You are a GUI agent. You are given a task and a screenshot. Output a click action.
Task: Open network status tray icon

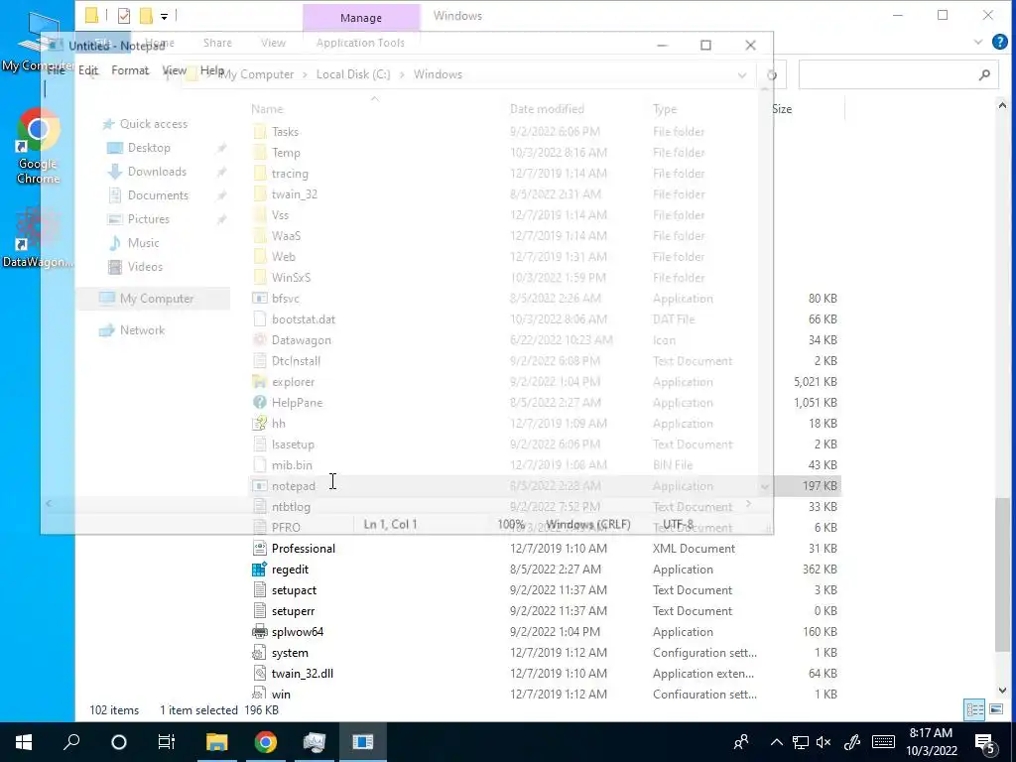801,742
